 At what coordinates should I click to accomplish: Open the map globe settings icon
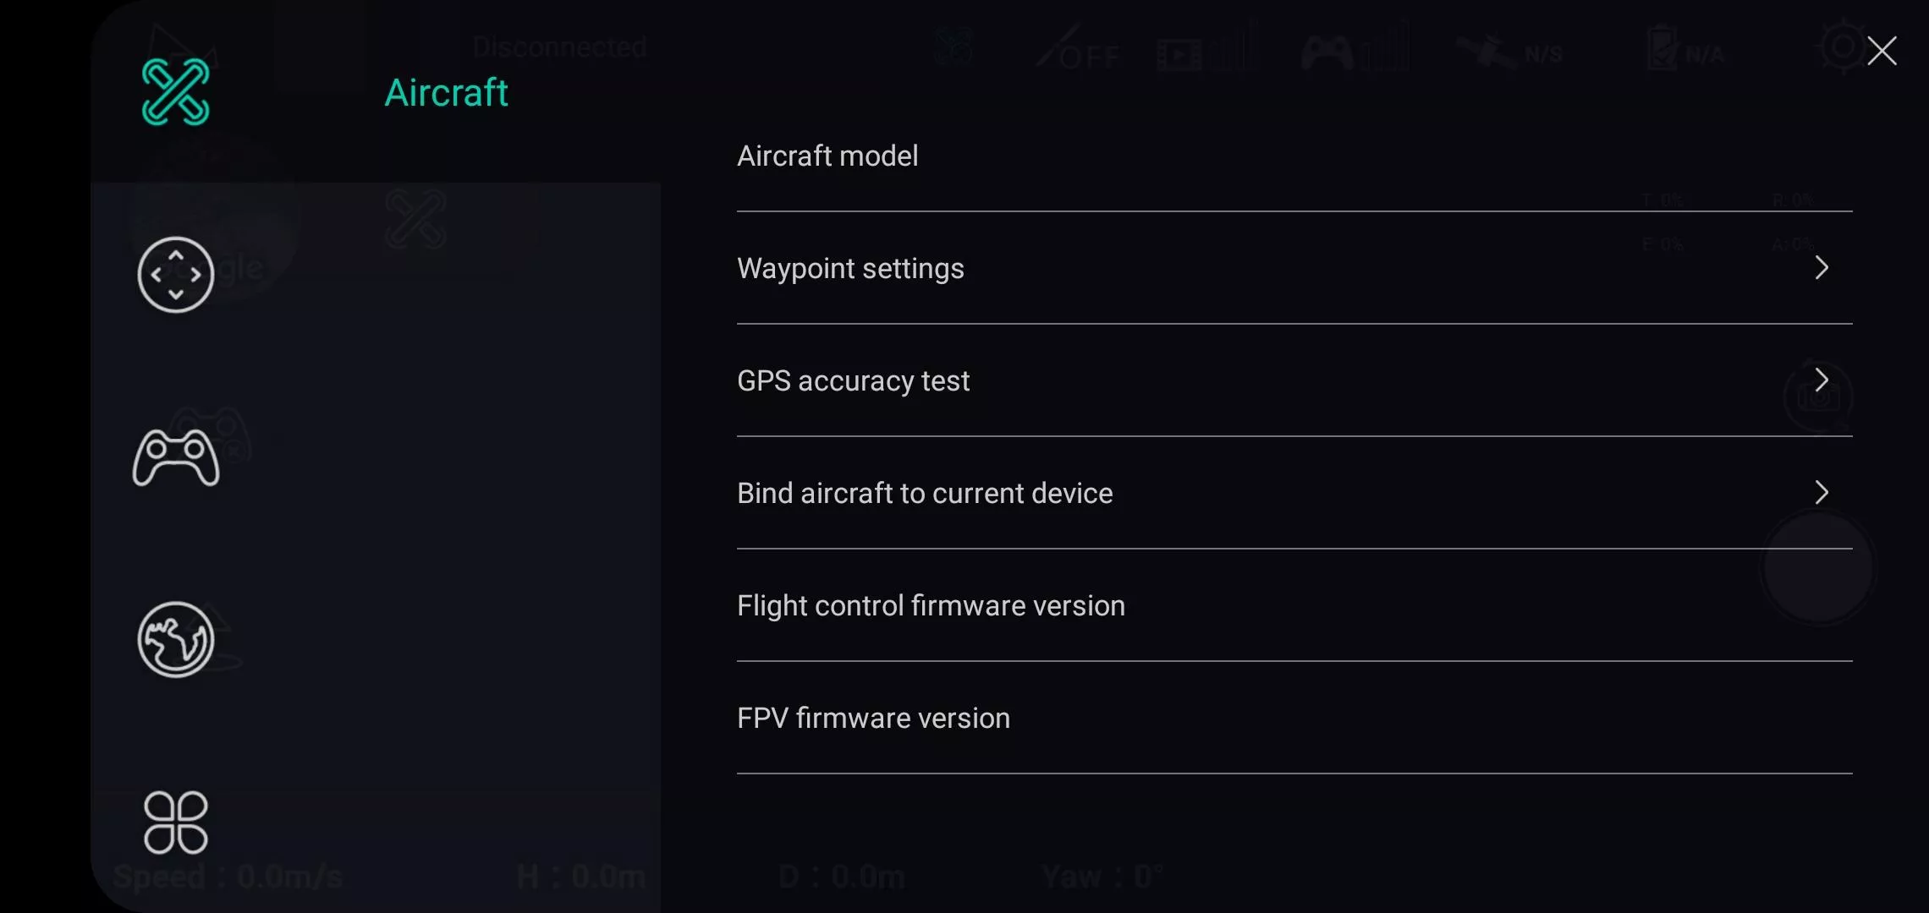[176, 640]
